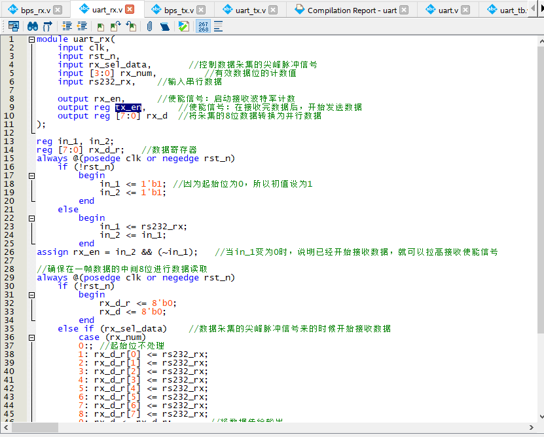Click the left tab-strip arrow
Image resolution: width=544 pixels, height=437 pixels.
(534, 8)
